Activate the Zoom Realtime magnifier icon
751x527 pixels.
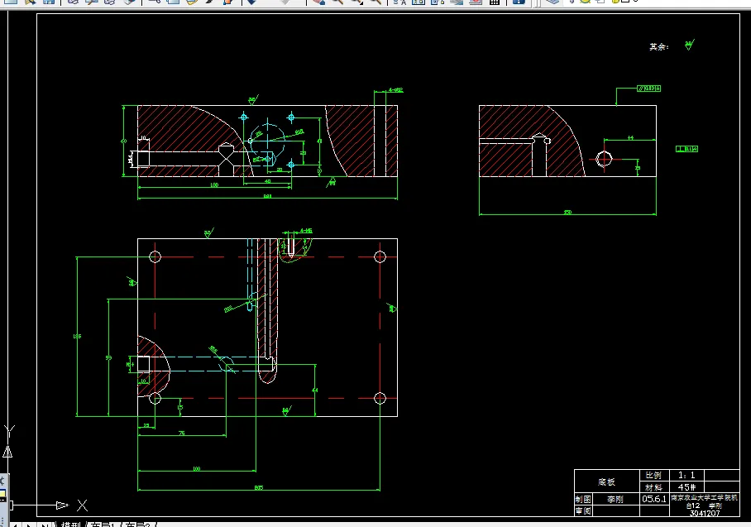[337, 2]
